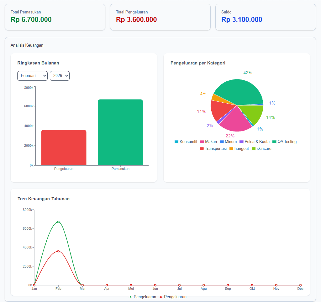321x302 pixels.
Task: Click the Pulsa & Kuota legend icon
Action: pyautogui.click(x=241, y=142)
